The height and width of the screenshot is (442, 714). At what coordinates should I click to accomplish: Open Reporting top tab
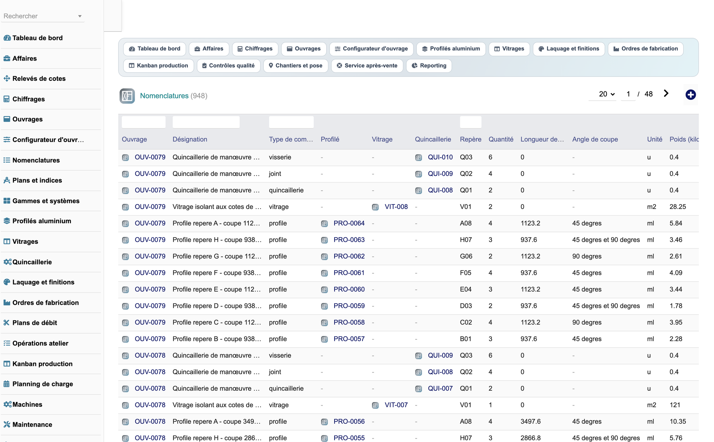[429, 66]
